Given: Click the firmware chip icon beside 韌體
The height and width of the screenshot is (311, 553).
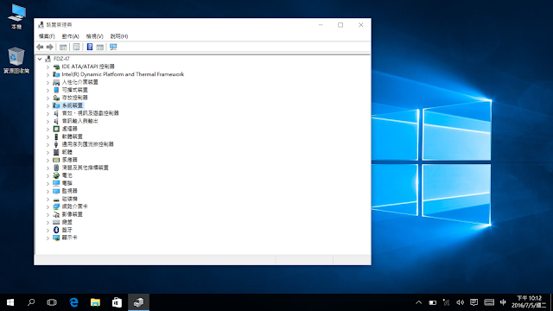Looking at the screenshot, I should pyautogui.click(x=56, y=152).
